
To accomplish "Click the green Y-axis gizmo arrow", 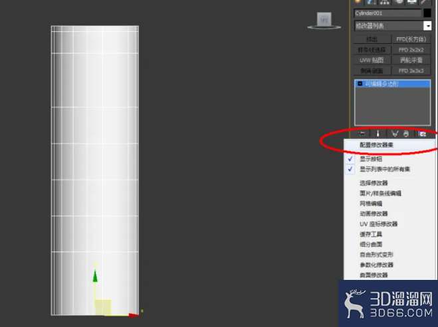I will (x=95, y=276).
